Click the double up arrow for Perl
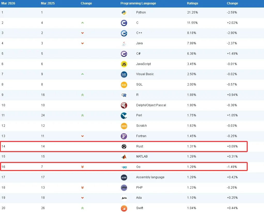The width and height of the screenshot is (264, 213). (82, 115)
